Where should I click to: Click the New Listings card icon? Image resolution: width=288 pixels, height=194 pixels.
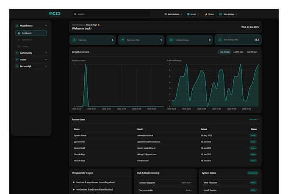pos(220,40)
